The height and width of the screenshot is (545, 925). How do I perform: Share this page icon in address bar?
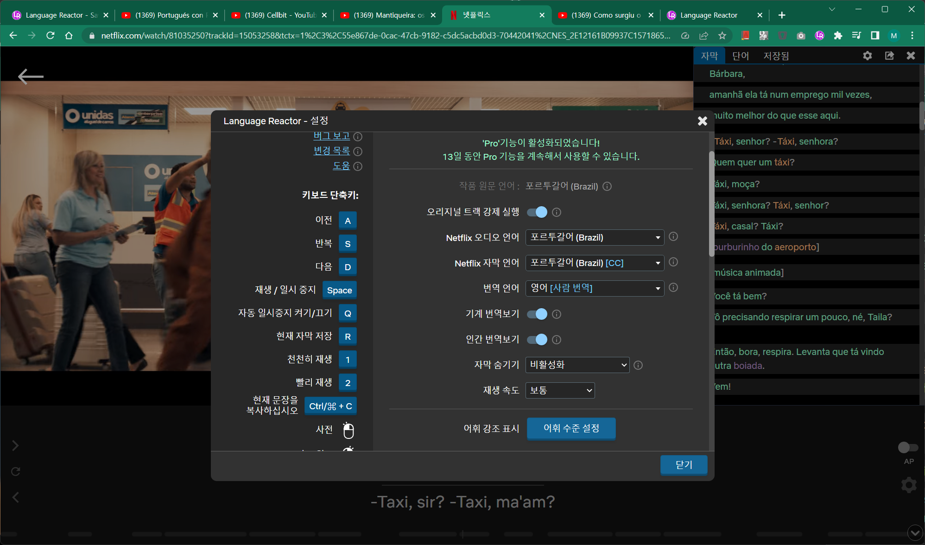pyautogui.click(x=703, y=36)
